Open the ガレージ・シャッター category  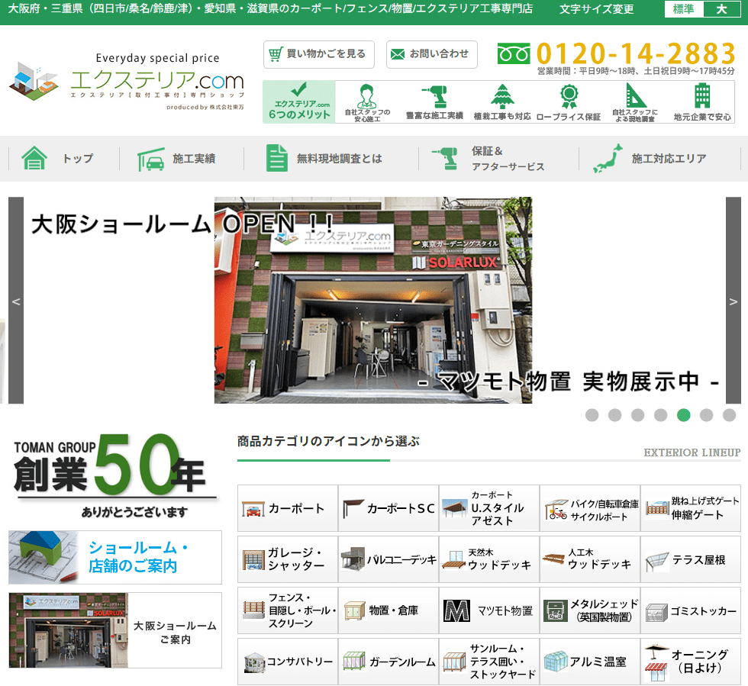click(x=288, y=559)
